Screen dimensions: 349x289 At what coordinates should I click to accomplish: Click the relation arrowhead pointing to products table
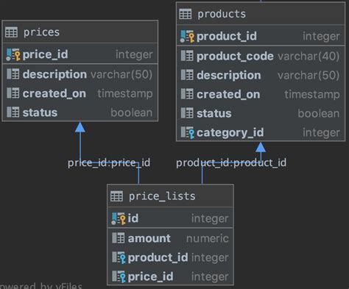[261, 147]
